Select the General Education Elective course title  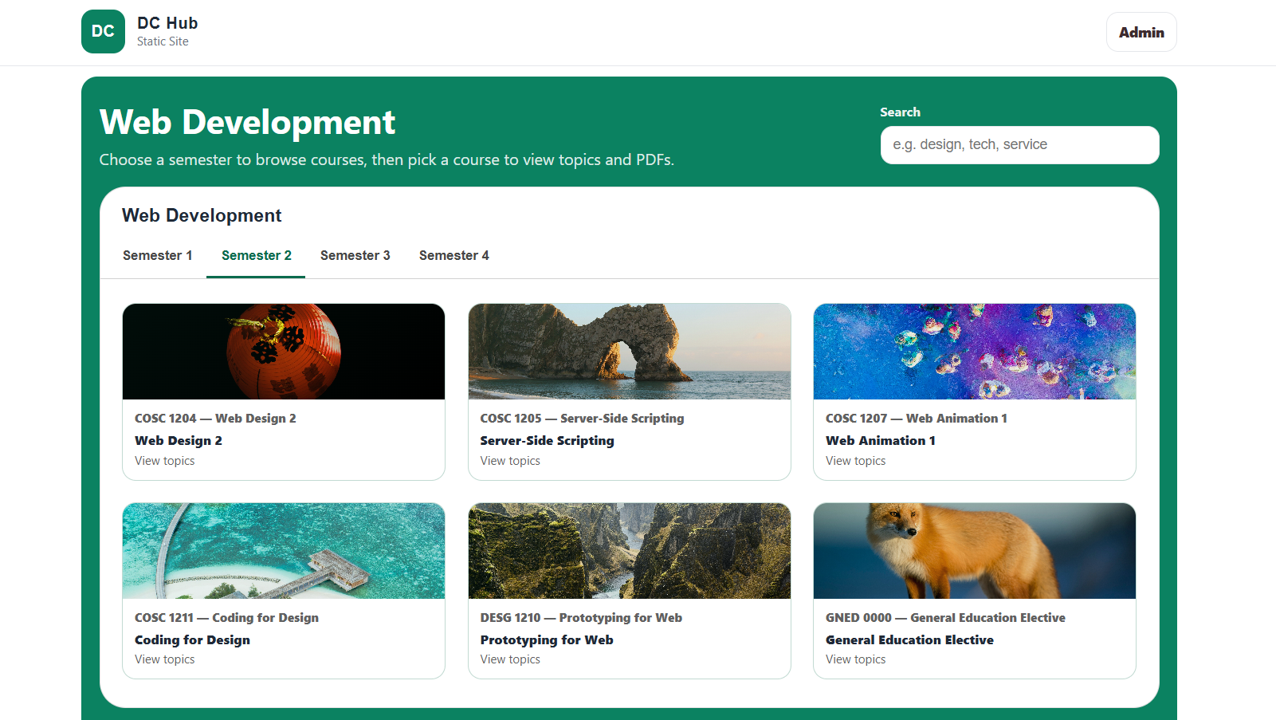tap(909, 640)
